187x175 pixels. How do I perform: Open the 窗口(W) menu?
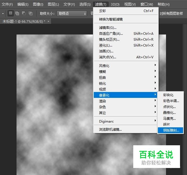coord(147,4)
